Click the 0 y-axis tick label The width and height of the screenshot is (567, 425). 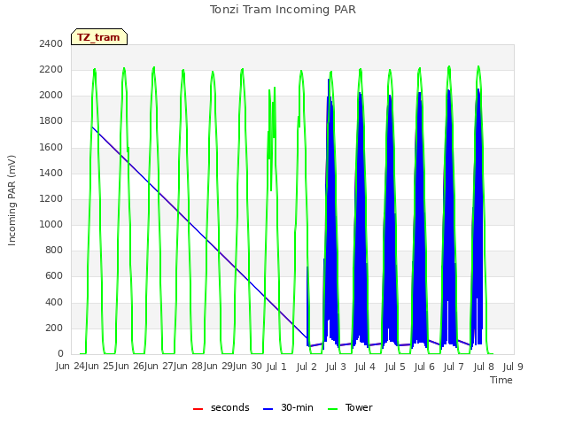60,354
